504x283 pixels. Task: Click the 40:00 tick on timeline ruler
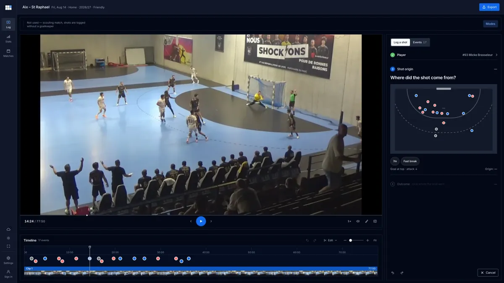coord(206,252)
